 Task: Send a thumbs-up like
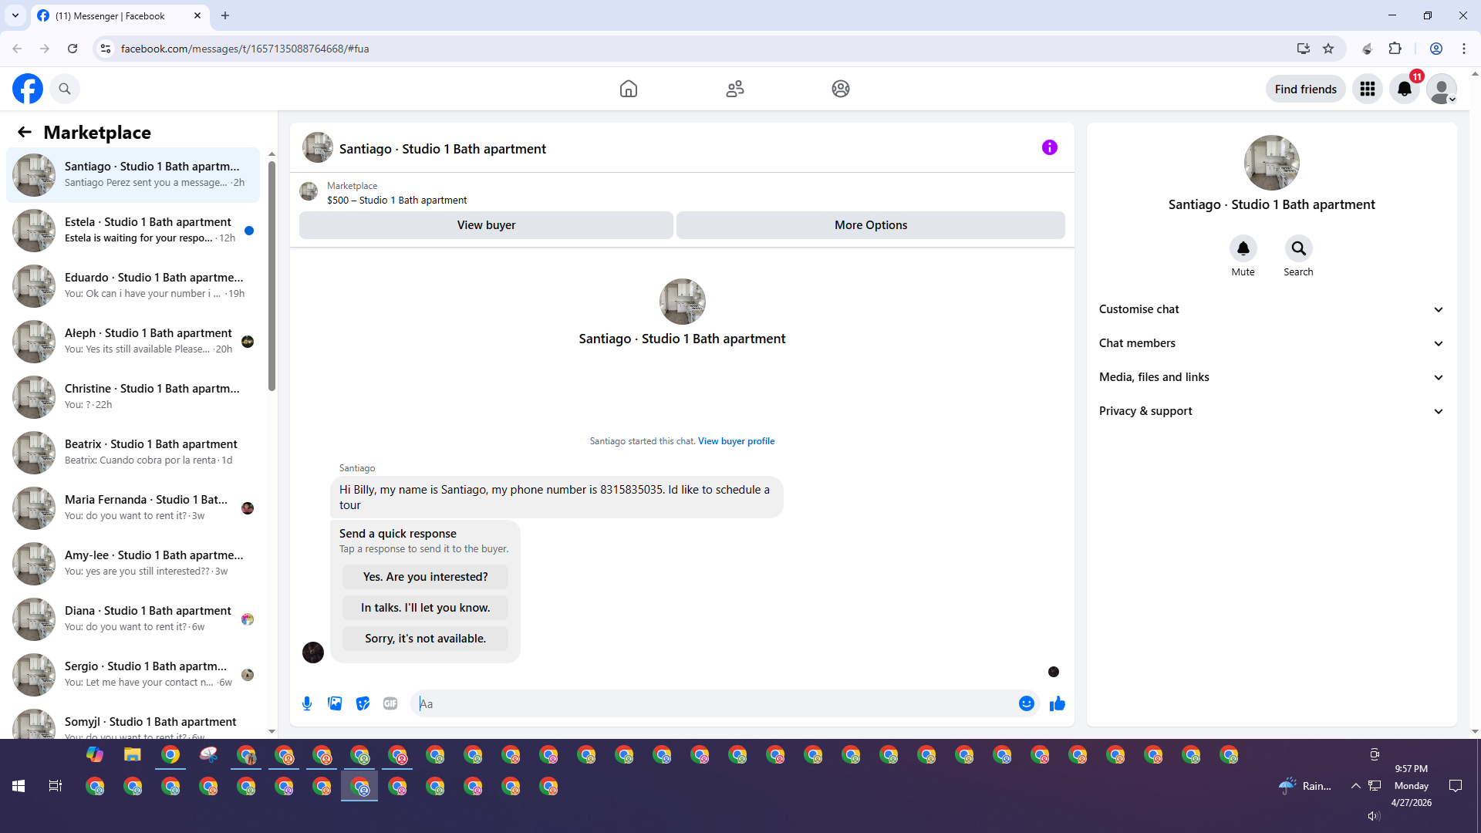click(x=1057, y=703)
